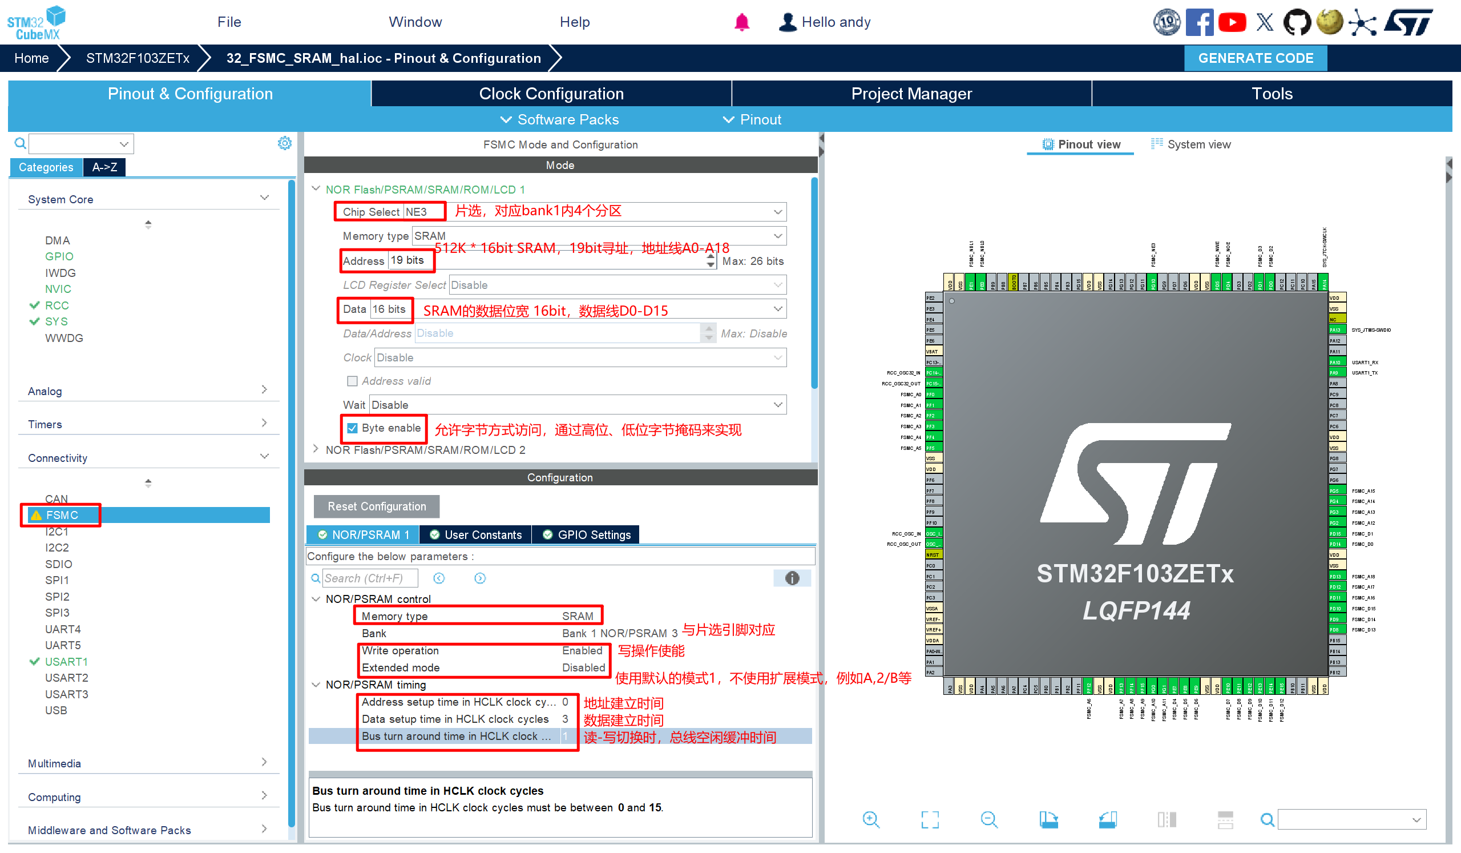Image resolution: width=1461 pixels, height=853 pixels.
Task: Open the GitHub icon link
Action: pyautogui.click(x=1296, y=23)
